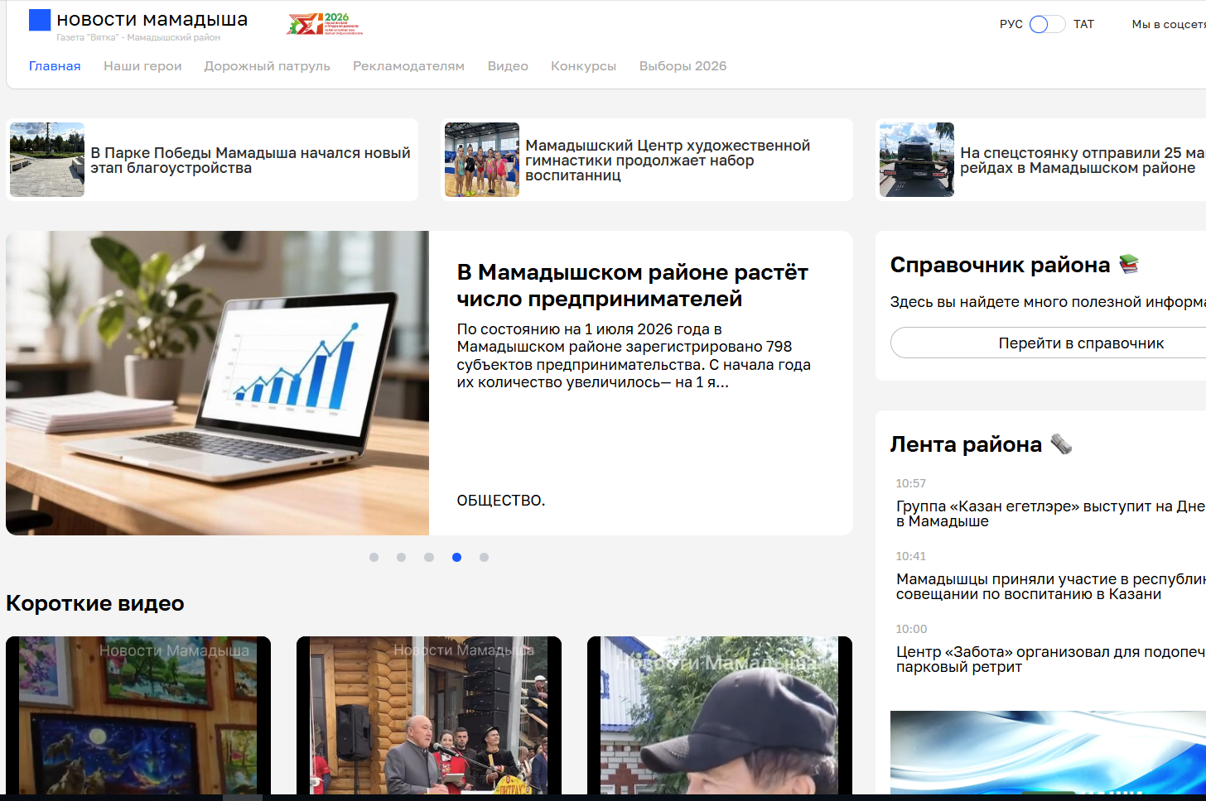Viewport: 1206px width, 801px height.
Task: Open blue-white flag image in sidebar
Action: point(1048,752)
